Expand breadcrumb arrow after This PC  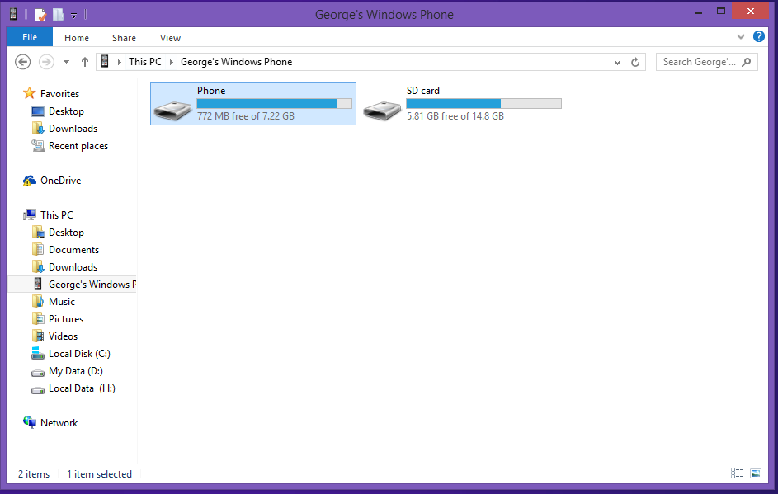click(172, 62)
